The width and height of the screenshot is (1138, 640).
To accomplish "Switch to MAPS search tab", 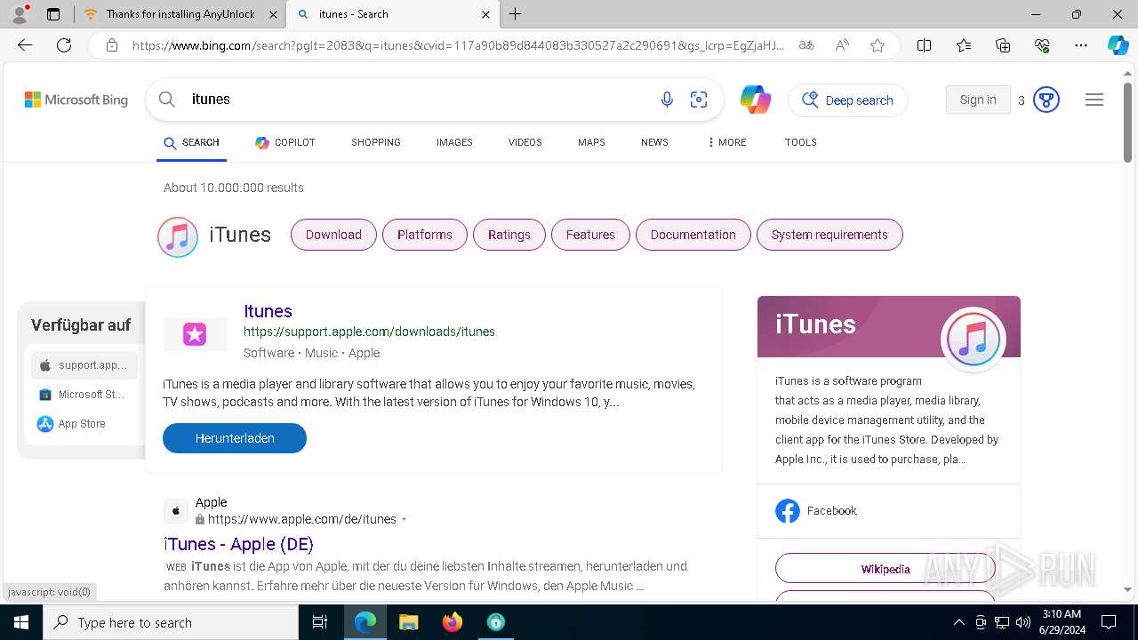I will (x=591, y=142).
